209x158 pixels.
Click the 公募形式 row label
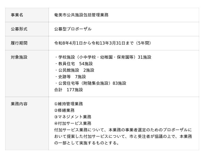[19, 29]
